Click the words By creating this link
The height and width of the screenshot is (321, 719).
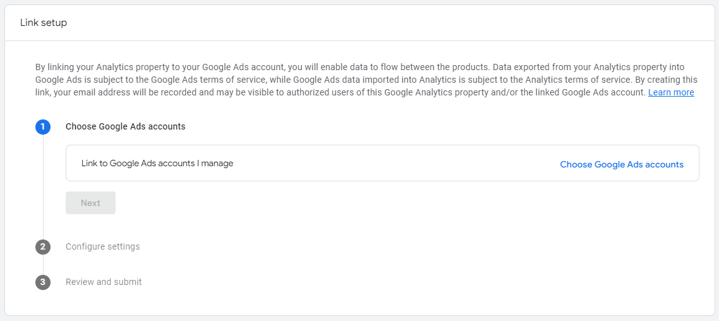(x=663, y=80)
